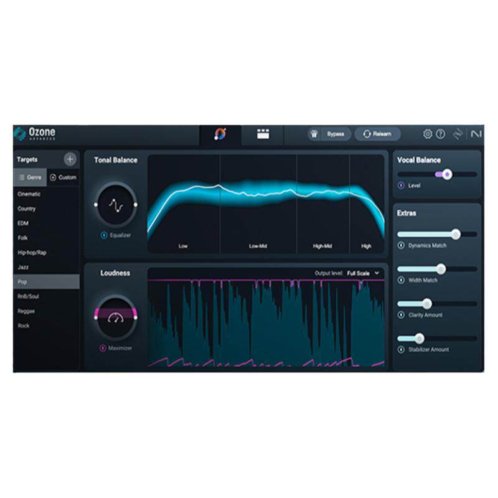The height and width of the screenshot is (498, 498).
Task: Click the Clarity Amount slider handle
Action: click(x=427, y=304)
